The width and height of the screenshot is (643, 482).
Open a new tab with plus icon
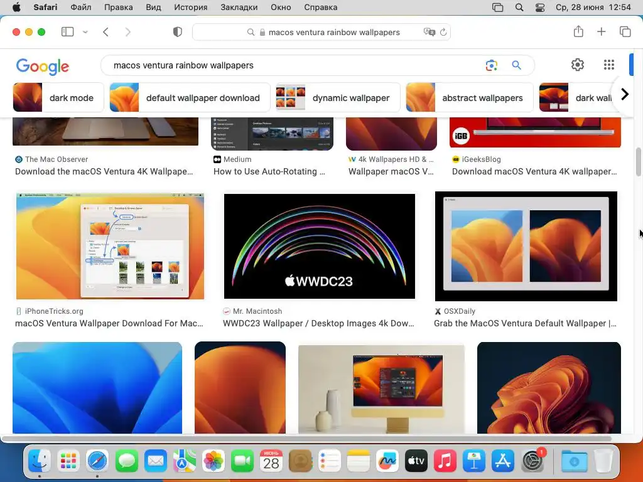(601, 31)
